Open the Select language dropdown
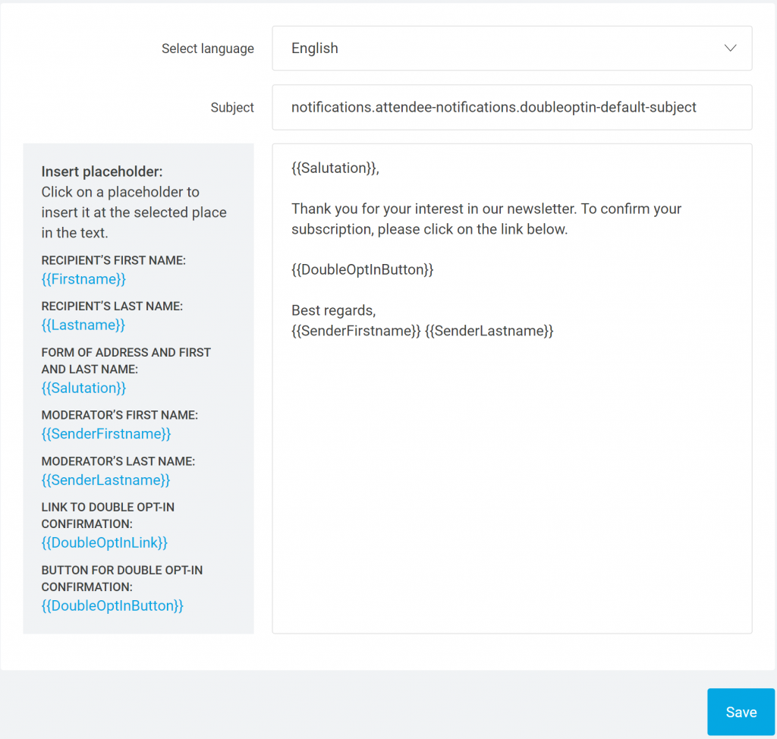This screenshot has width=777, height=739. [x=512, y=48]
